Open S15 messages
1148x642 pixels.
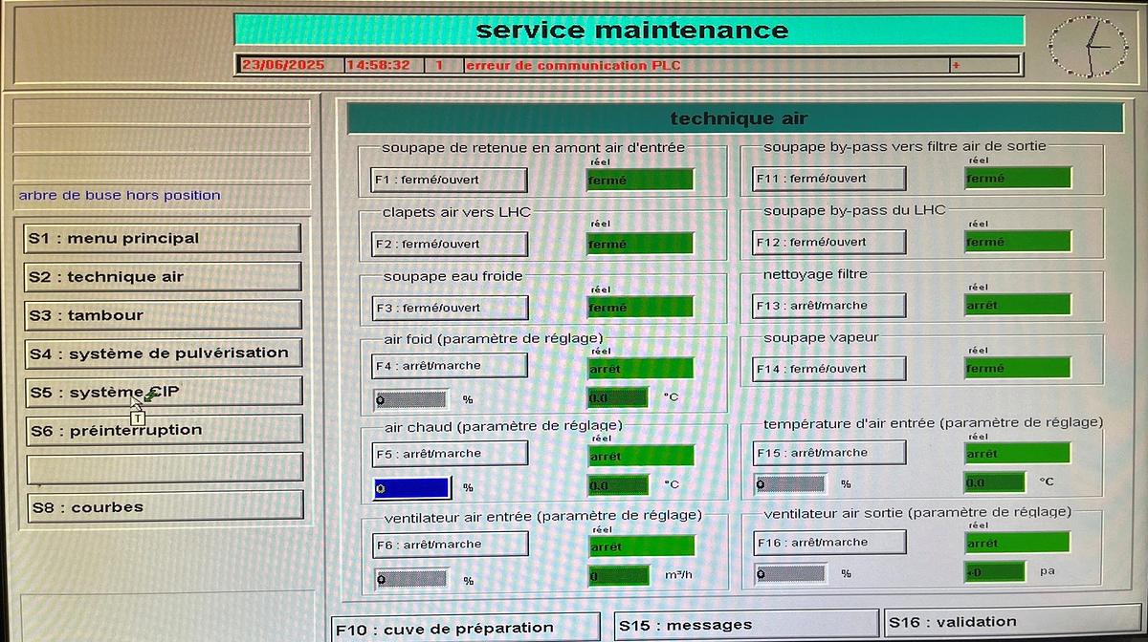click(744, 625)
